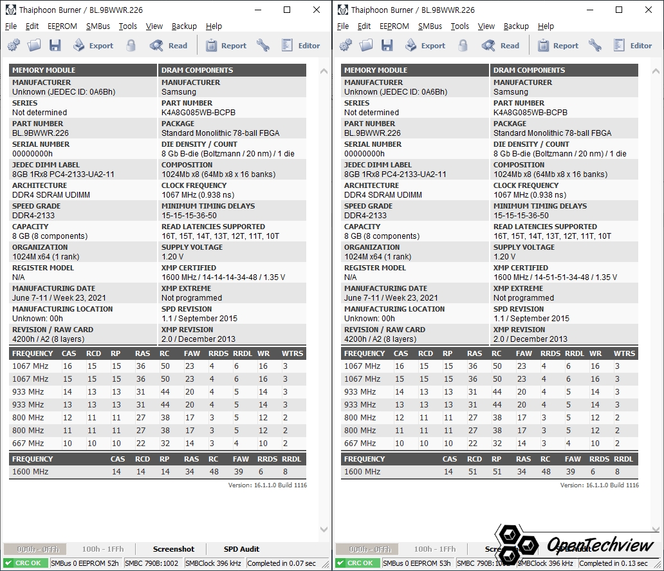The height and width of the screenshot is (571, 664).
Task: Open Tools menu in right window
Action: click(x=459, y=26)
